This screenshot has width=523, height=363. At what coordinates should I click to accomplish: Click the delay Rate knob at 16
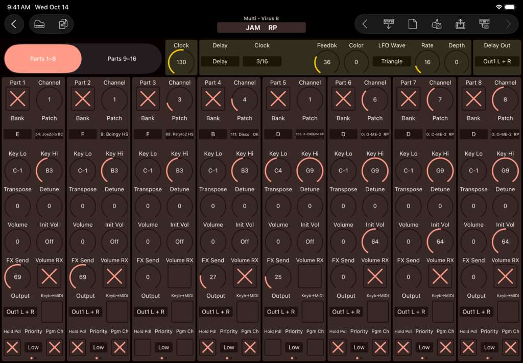pos(427,62)
